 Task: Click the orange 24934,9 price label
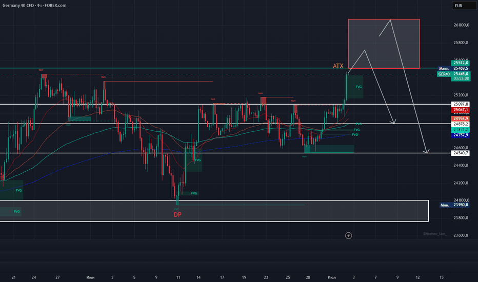pos(461,118)
